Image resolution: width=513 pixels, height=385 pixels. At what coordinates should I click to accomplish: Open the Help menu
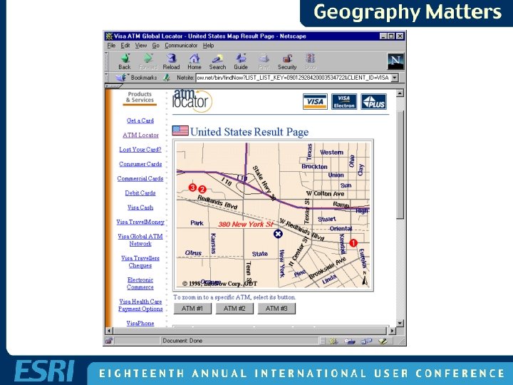coord(208,46)
